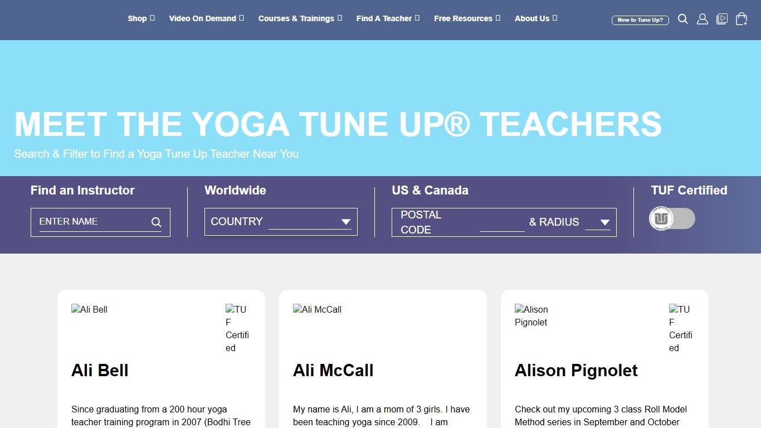761x428 pixels.
Task: Click the magnifier inside the name search field
Action: pyautogui.click(x=156, y=222)
